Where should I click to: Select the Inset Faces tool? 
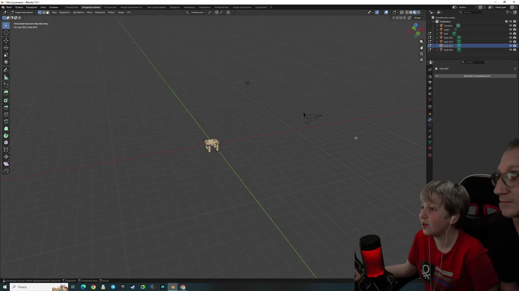tap(6, 100)
